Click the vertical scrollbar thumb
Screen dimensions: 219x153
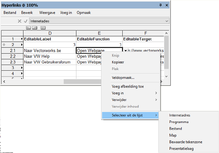[166, 52]
